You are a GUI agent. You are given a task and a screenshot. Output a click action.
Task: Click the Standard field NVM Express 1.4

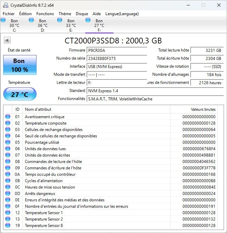pos(155,91)
